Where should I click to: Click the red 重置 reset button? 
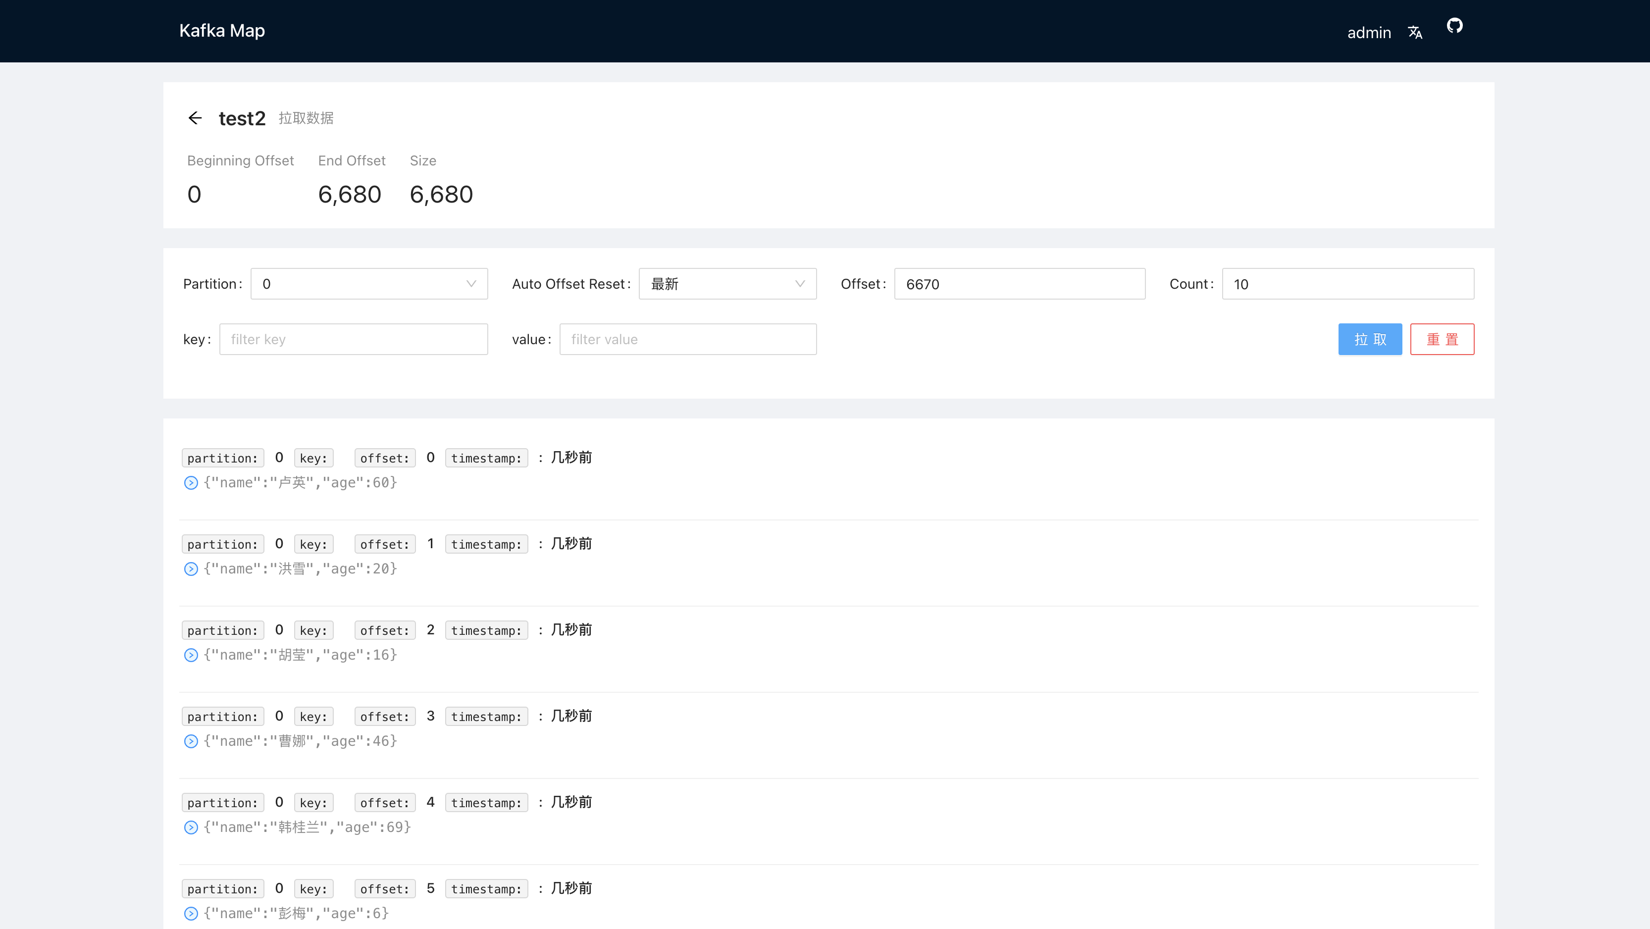pos(1442,340)
